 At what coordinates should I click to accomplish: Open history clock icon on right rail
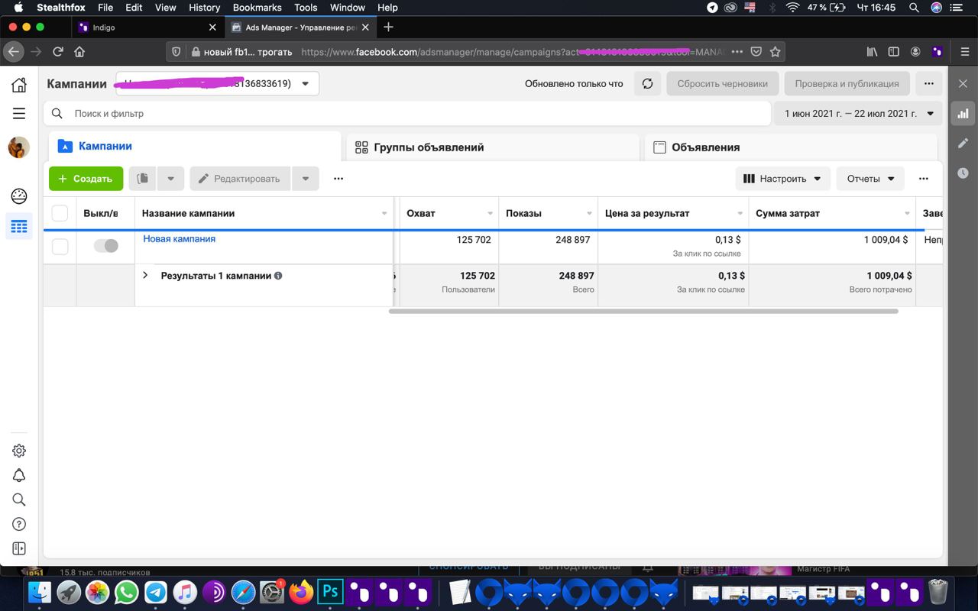pos(963,173)
